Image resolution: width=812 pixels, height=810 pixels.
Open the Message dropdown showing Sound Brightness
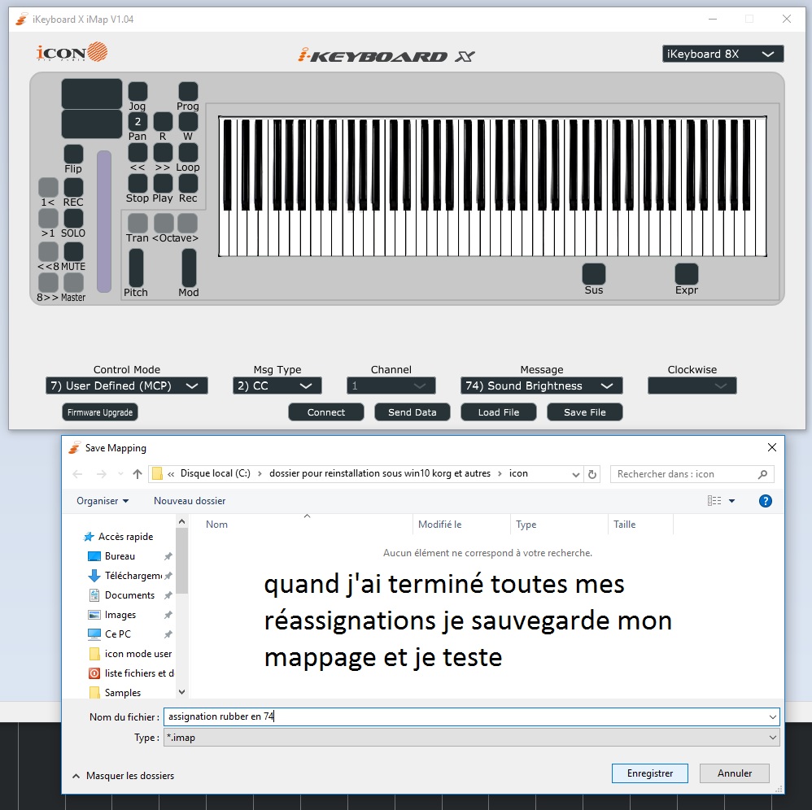540,385
